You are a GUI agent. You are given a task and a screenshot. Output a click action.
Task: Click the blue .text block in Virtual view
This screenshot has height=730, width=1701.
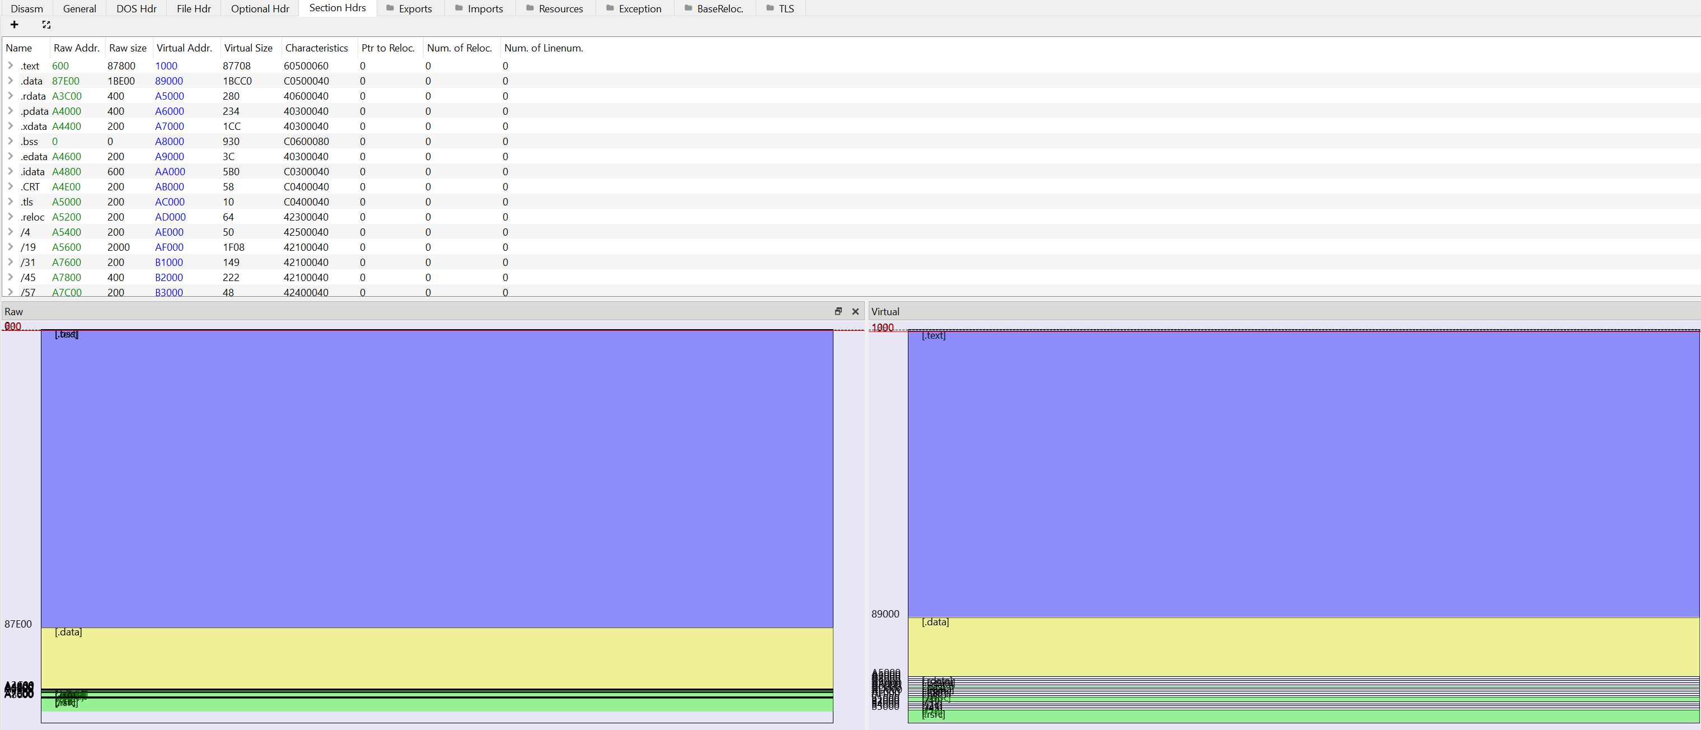[1304, 474]
